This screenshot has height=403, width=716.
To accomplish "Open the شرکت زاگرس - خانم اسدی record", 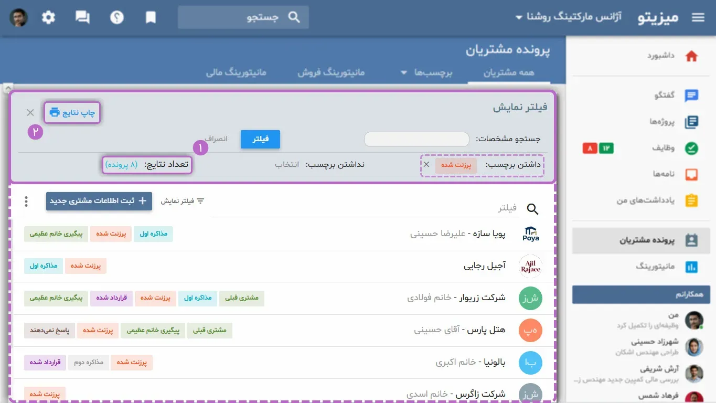I will pyautogui.click(x=456, y=394).
